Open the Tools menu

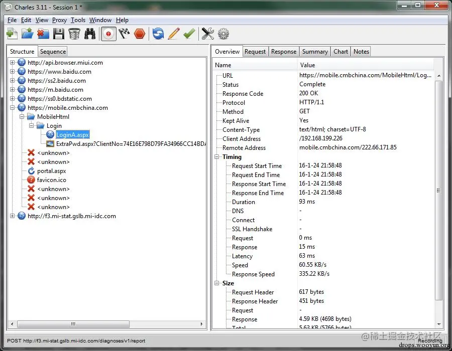pyautogui.click(x=78, y=20)
